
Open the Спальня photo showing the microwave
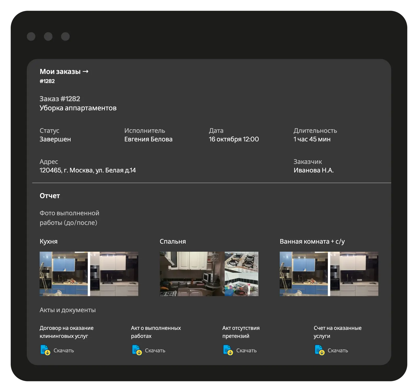click(192, 274)
